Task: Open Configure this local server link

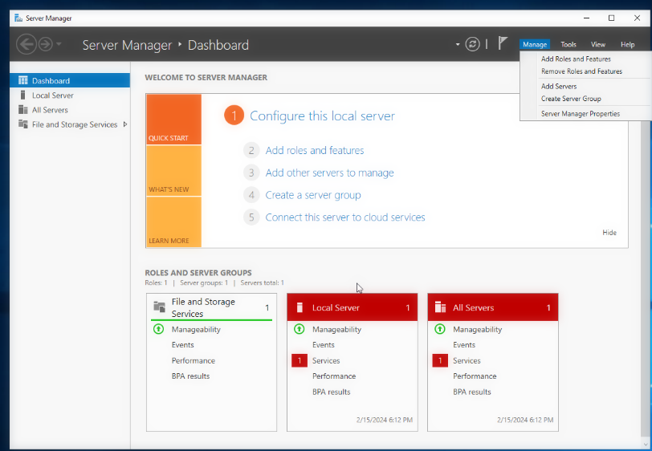Action: 322,116
